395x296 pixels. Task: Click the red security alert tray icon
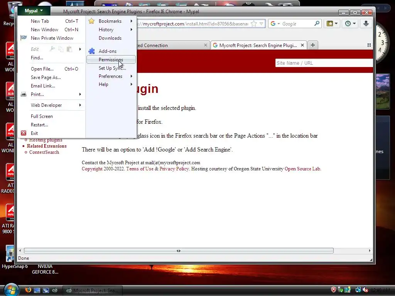coord(334,290)
